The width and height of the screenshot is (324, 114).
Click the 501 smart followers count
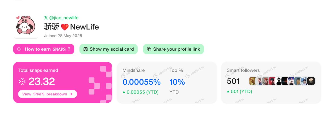coord(233,81)
